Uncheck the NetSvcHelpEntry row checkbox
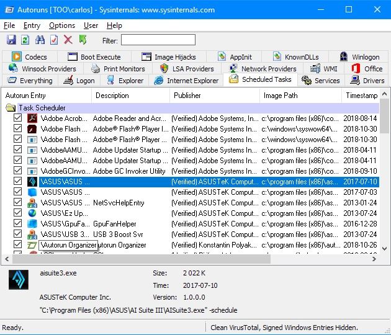Viewport: 391px width, 335px height. pos(17,202)
